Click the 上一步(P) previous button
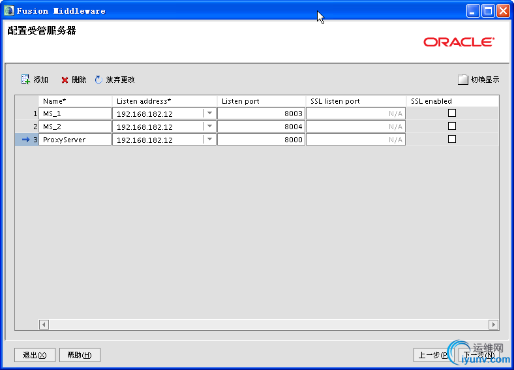Viewport: 514px width, 370px height. pyautogui.click(x=433, y=355)
